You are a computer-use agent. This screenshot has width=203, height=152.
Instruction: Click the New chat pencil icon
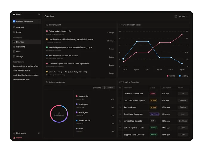(x=14, y=27)
